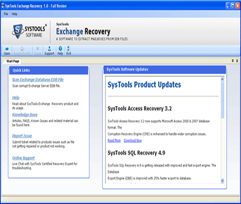Close the Start Page panel with X

[237, 61]
